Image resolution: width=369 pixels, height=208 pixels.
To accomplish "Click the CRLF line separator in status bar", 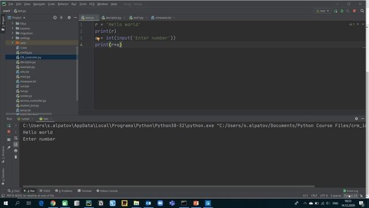I will tap(314, 195).
